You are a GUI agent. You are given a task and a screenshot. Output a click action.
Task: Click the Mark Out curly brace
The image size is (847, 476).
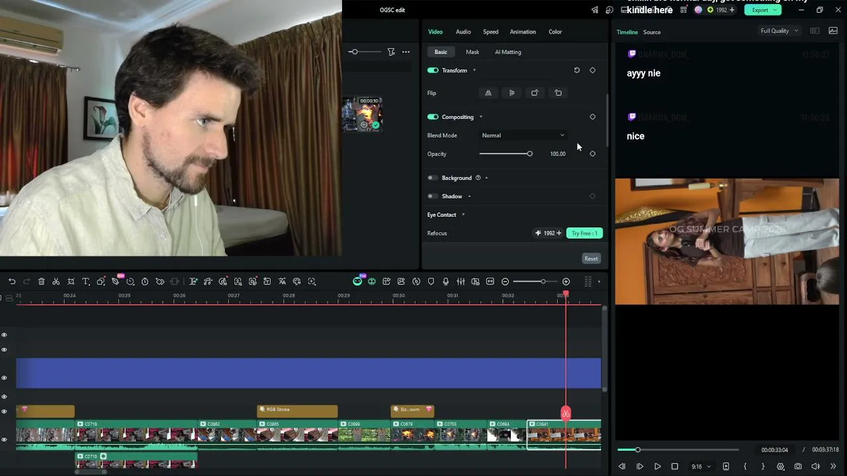click(x=762, y=467)
